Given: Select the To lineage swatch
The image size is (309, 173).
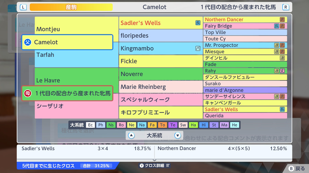Looking at the screenshot, I should (x=162, y=125).
